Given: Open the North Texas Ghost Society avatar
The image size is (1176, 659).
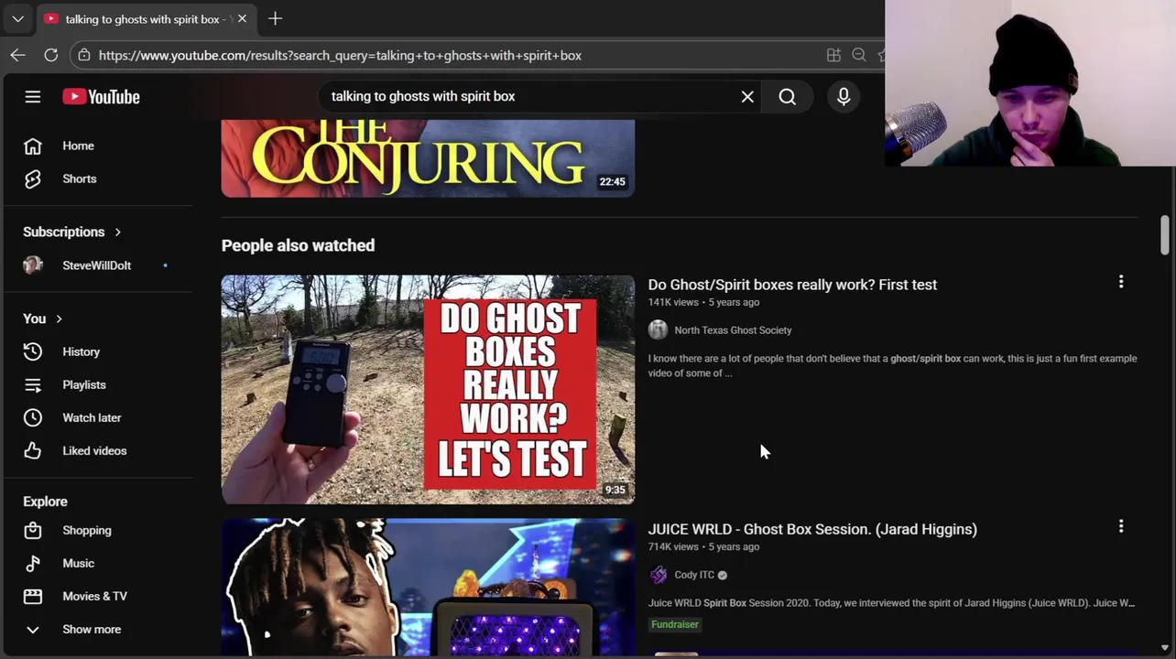Looking at the screenshot, I should [658, 330].
